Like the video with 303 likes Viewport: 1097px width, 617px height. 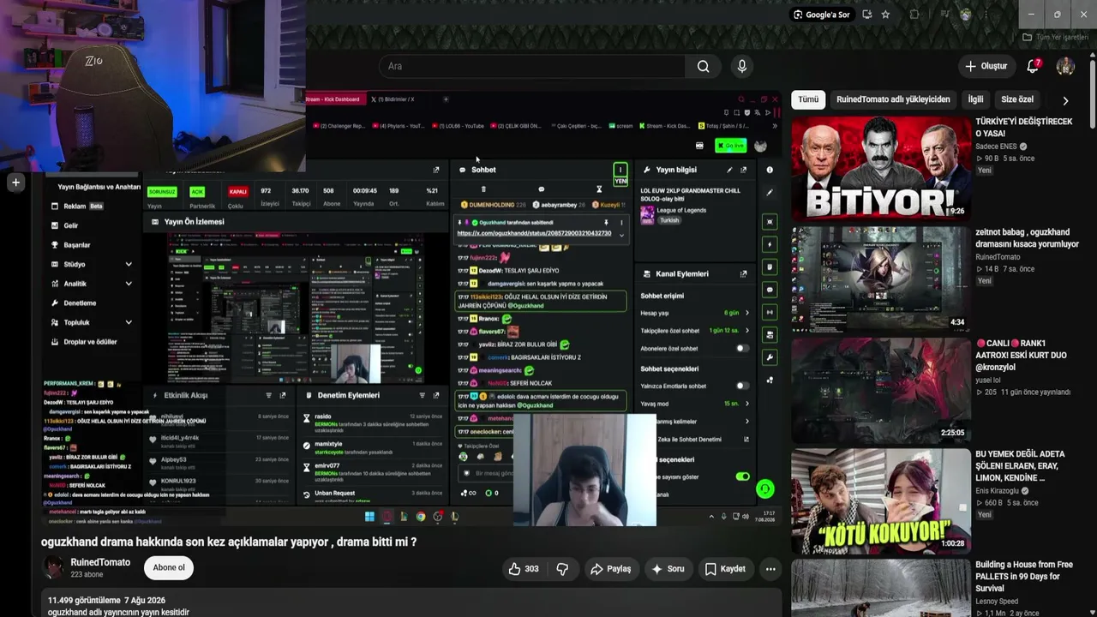(523, 569)
